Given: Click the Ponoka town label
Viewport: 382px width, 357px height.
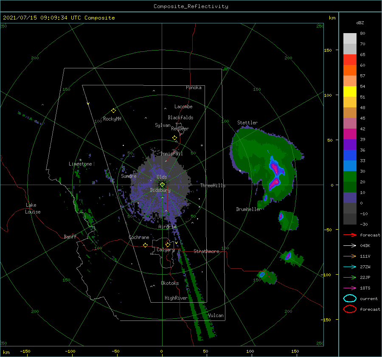Looking at the screenshot, I should point(194,87).
